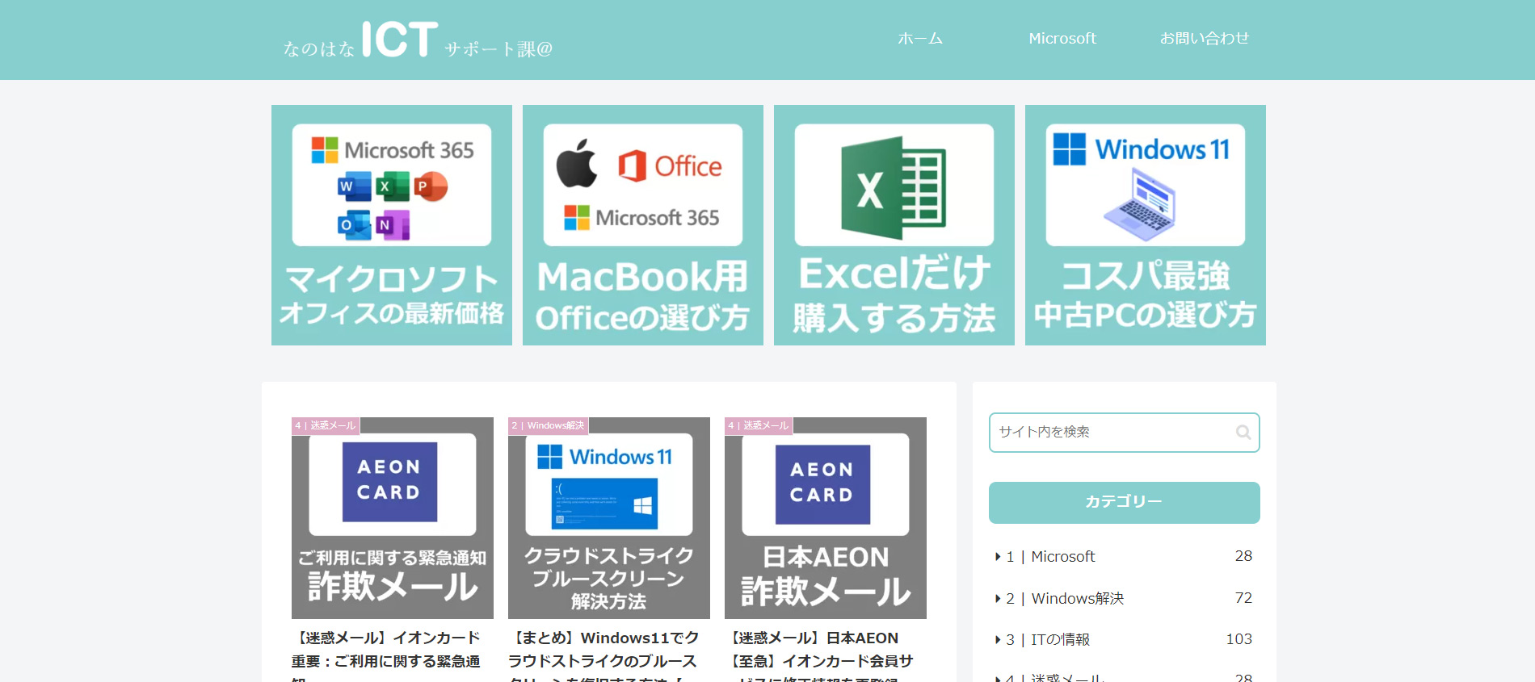The width and height of the screenshot is (1535, 682).
Task: Open category 3 | ITの情報
Action: coord(1125,639)
